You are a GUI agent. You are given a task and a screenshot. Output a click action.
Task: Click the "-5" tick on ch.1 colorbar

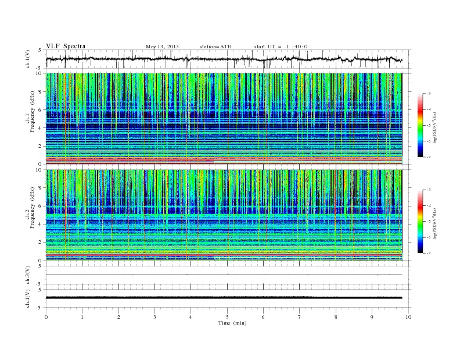429,126
